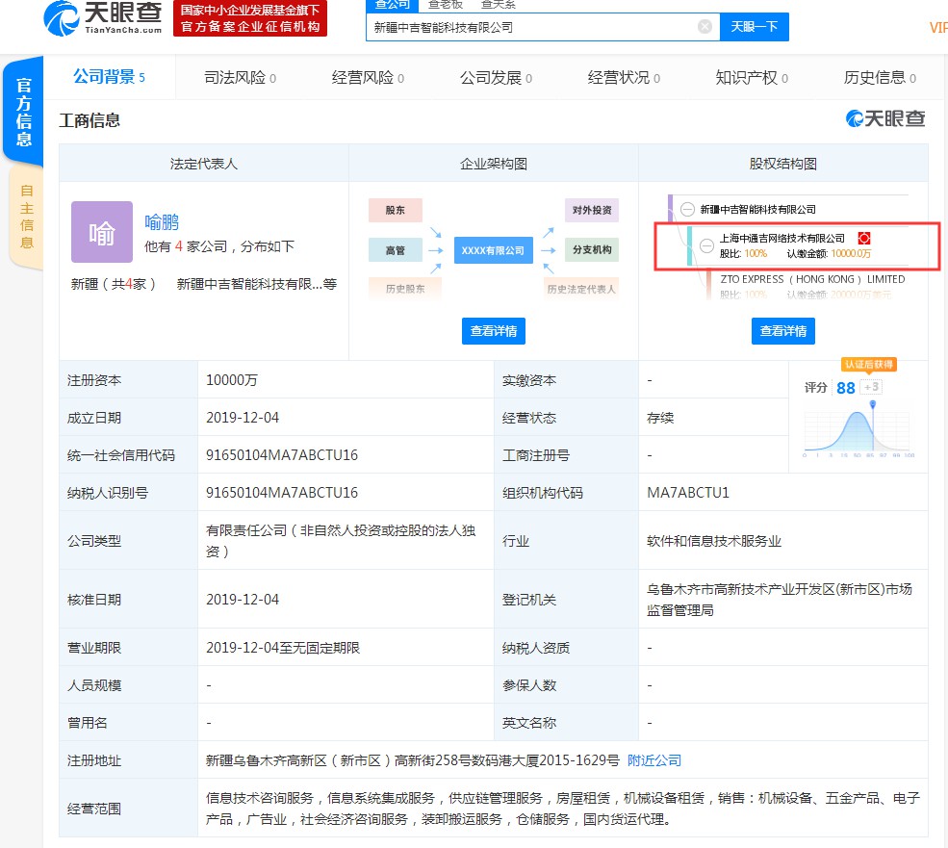Click the 对外投资 box in structure diagram
This screenshot has height=848, width=948.
click(591, 210)
